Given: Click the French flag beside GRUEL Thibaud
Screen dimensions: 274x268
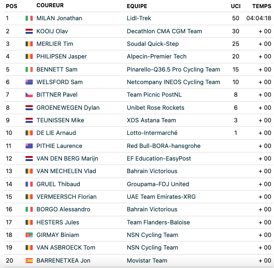Looking at the screenshot, I should 29,184.
